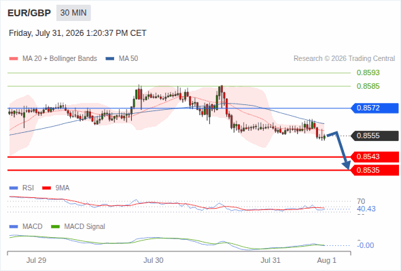
Task: Click the RSI legend blue swatch
Action: tap(14, 188)
